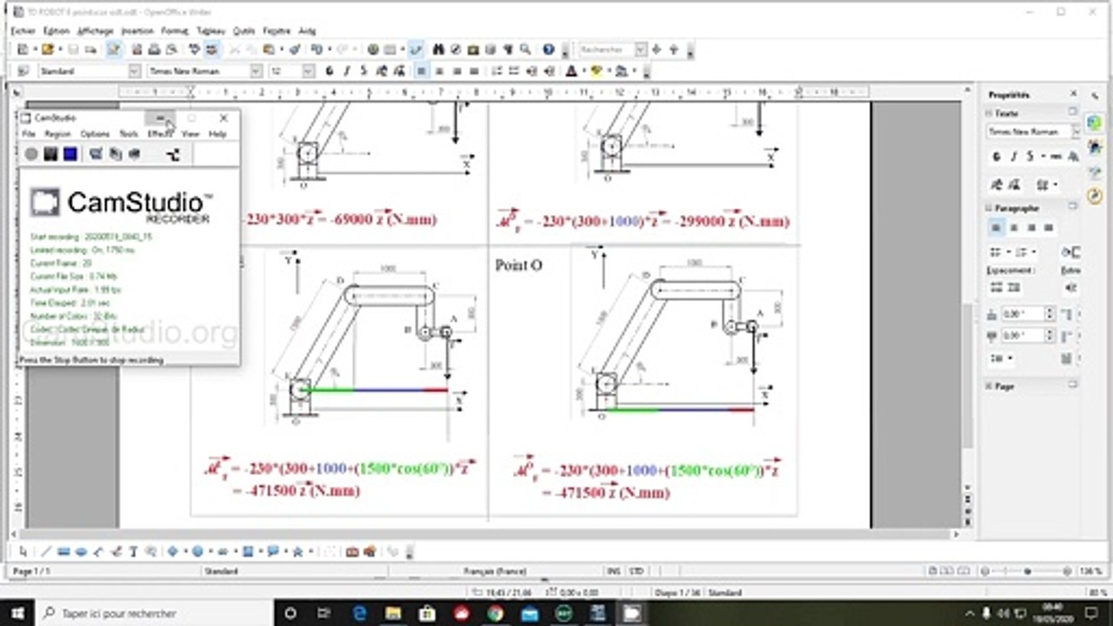The height and width of the screenshot is (626, 1113).
Task: Open the Tableau menu in Writer
Action: pyautogui.click(x=210, y=30)
